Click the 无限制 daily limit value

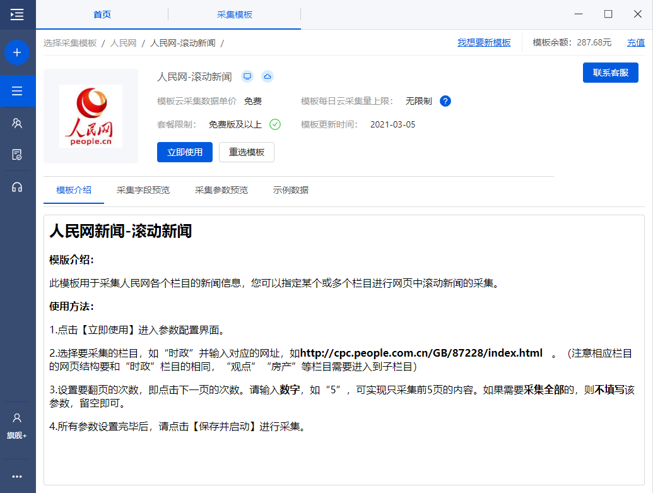tap(419, 101)
